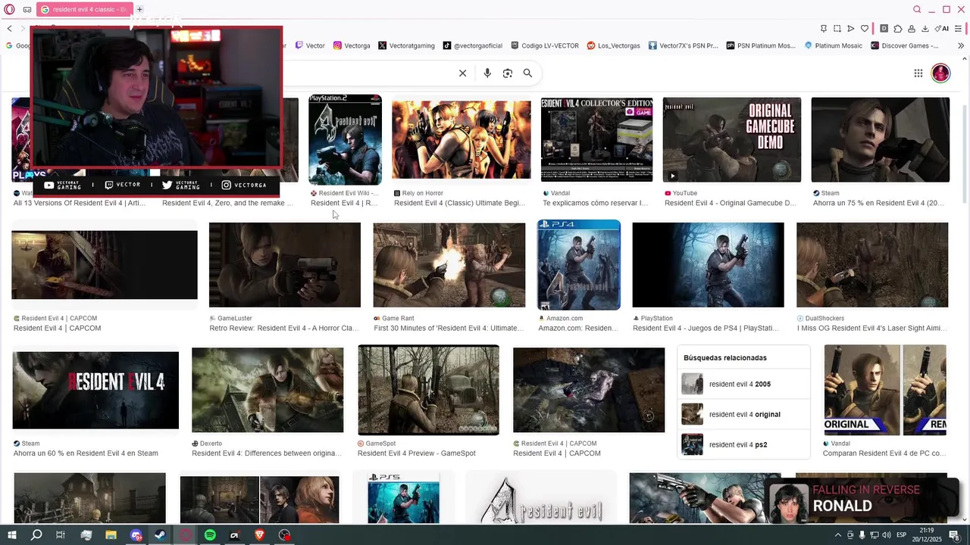The image size is (970, 545).
Task: Show more bookmarks with double chevron
Action: point(961,45)
